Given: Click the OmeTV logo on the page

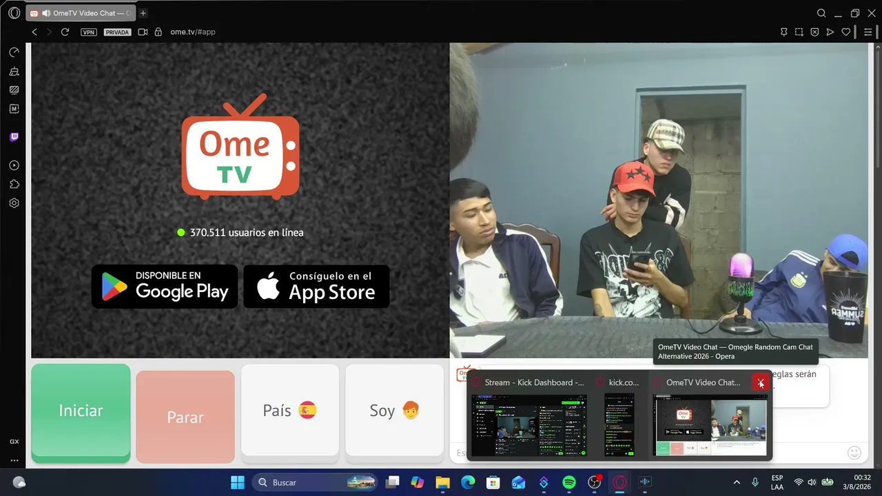Looking at the screenshot, I should pos(240,147).
